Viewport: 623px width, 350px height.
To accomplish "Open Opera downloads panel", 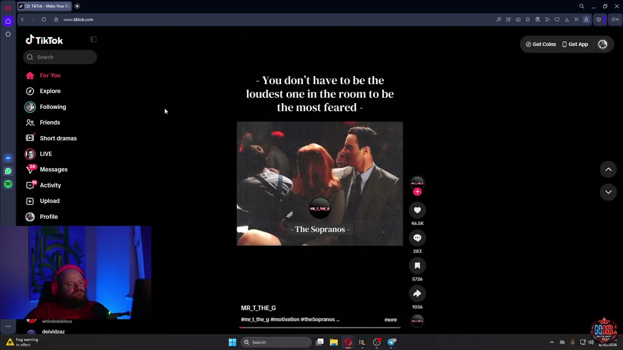I will (567, 19).
